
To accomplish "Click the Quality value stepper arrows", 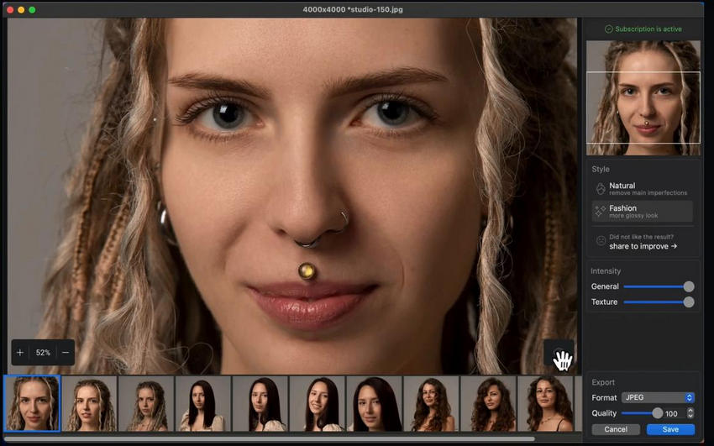I will tap(690, 413).
